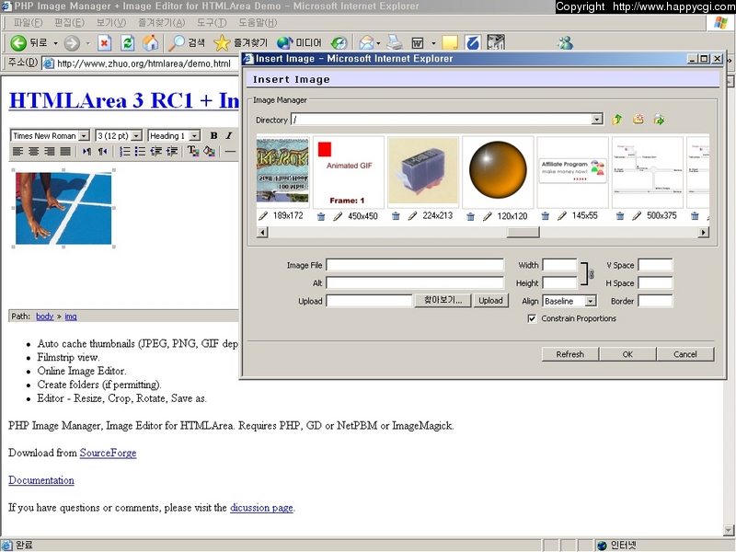Go up one directory in Image Manager
This screenshot has height=552, width=736.
point(617,120)
